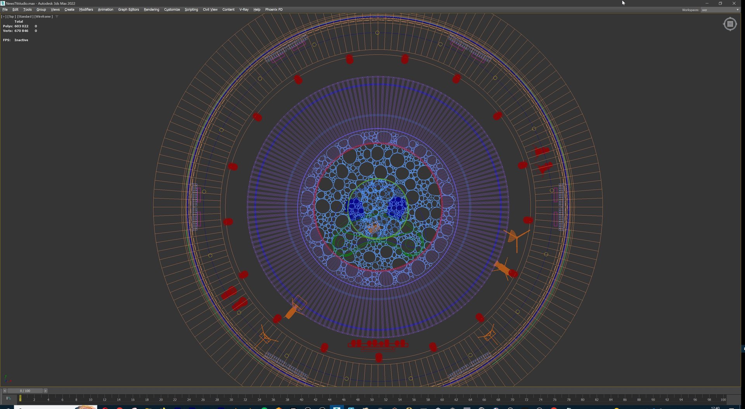Viewport: 745px width, 409px height.
Task: Open the Scripting menu
Action: tap(191, 10)
